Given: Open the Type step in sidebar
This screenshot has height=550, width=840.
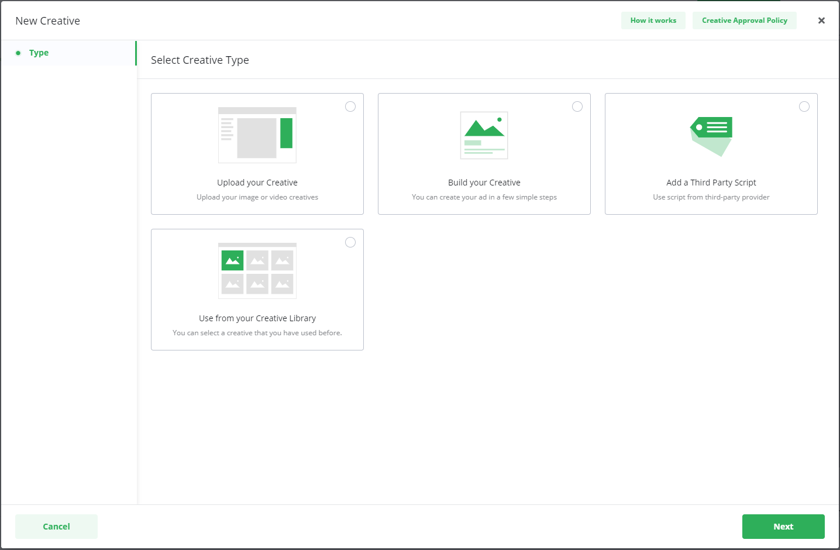Looking at the screenshot, I should click(x=39, y=53).
